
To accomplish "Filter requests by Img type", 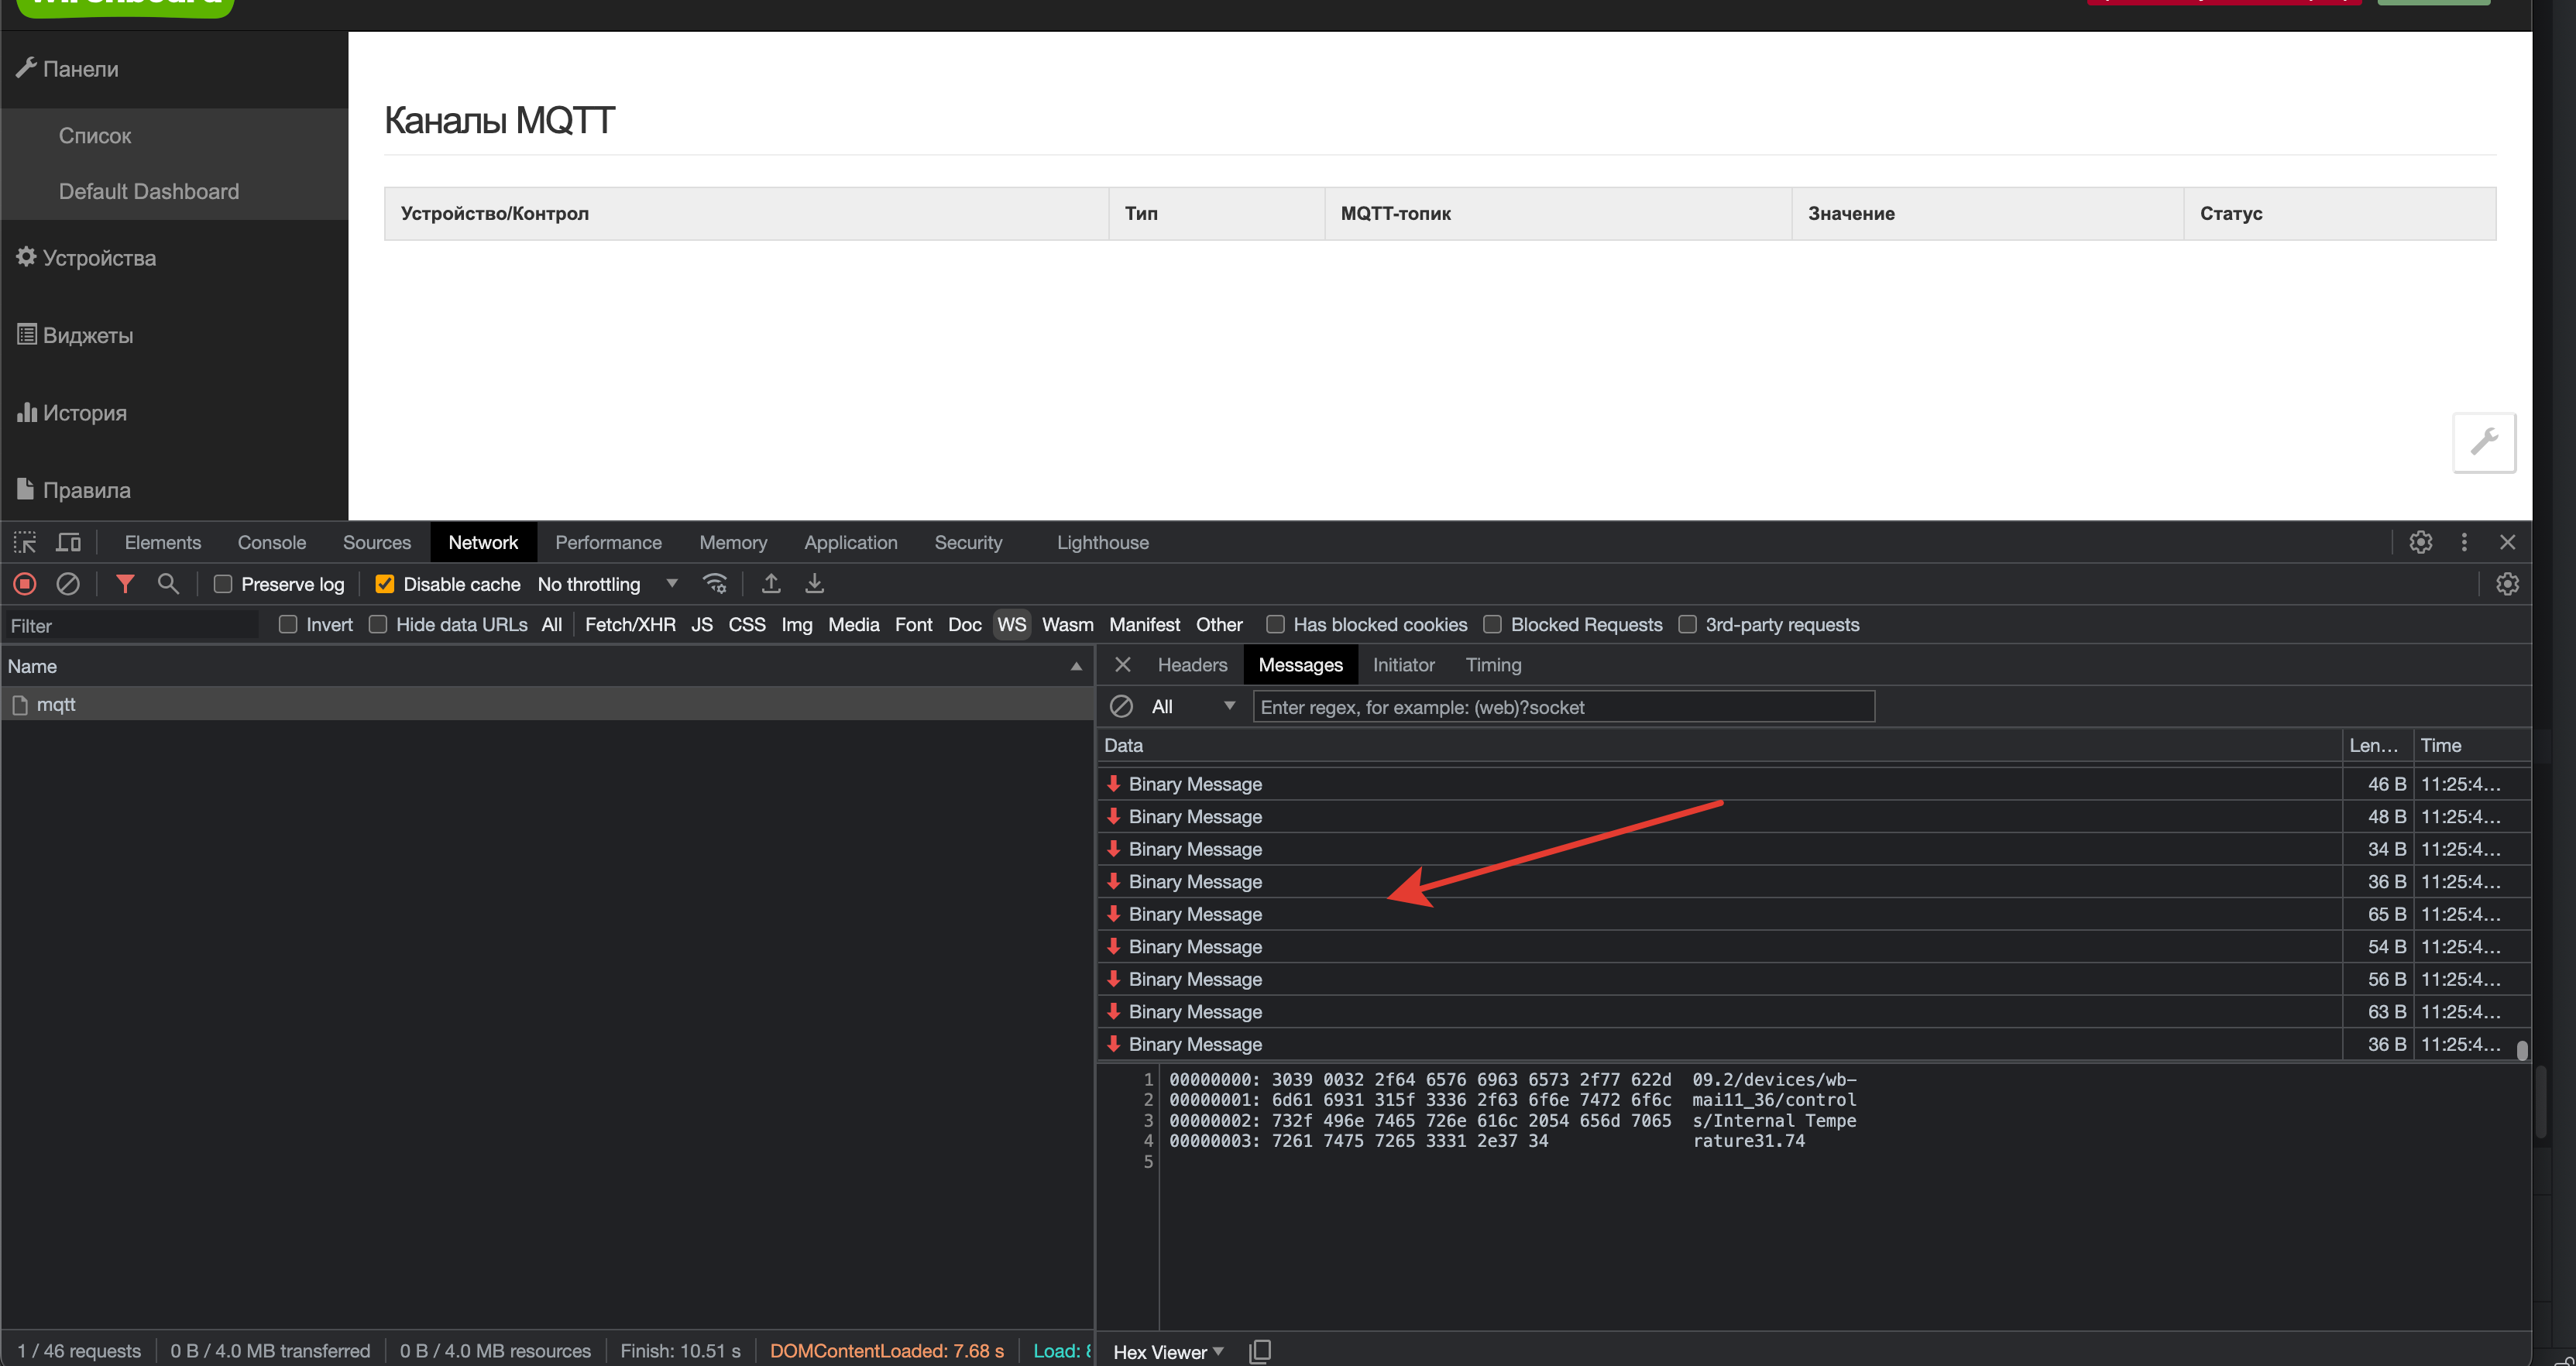I will 796,625.
